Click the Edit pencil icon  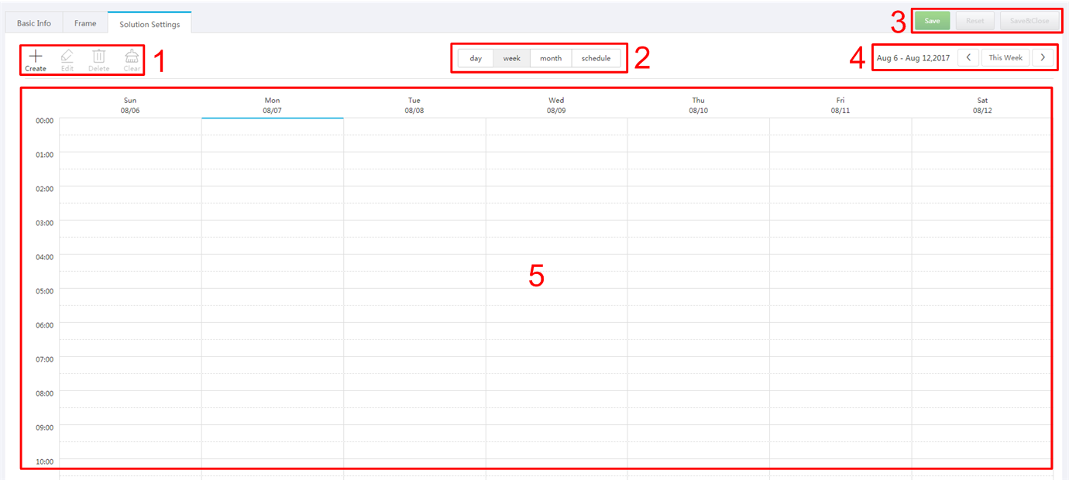(67, 56)
